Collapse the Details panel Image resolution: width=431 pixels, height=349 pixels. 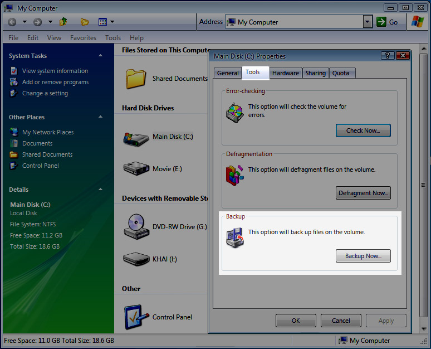[x=101, y=190]
